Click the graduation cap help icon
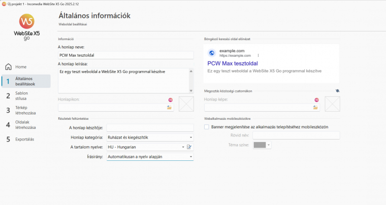 pyautogui.click(x=337, y=91)
